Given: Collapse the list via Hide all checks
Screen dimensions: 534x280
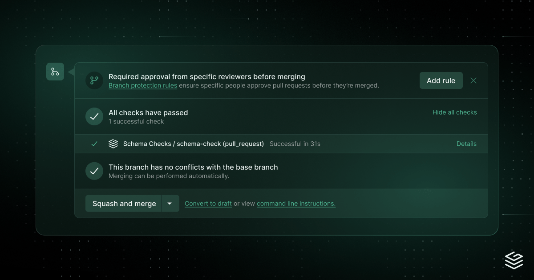Looking at the screenshot, I should point(454,112).
